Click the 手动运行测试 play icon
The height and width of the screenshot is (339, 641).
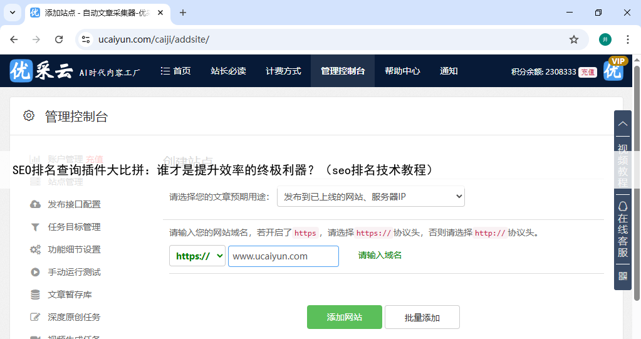(x=35, y=272)
